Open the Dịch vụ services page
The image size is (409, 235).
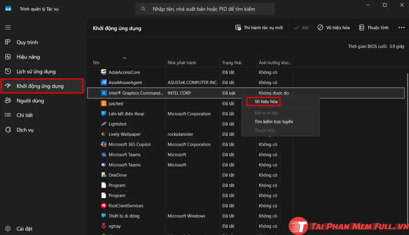click(x=25, y=130)
